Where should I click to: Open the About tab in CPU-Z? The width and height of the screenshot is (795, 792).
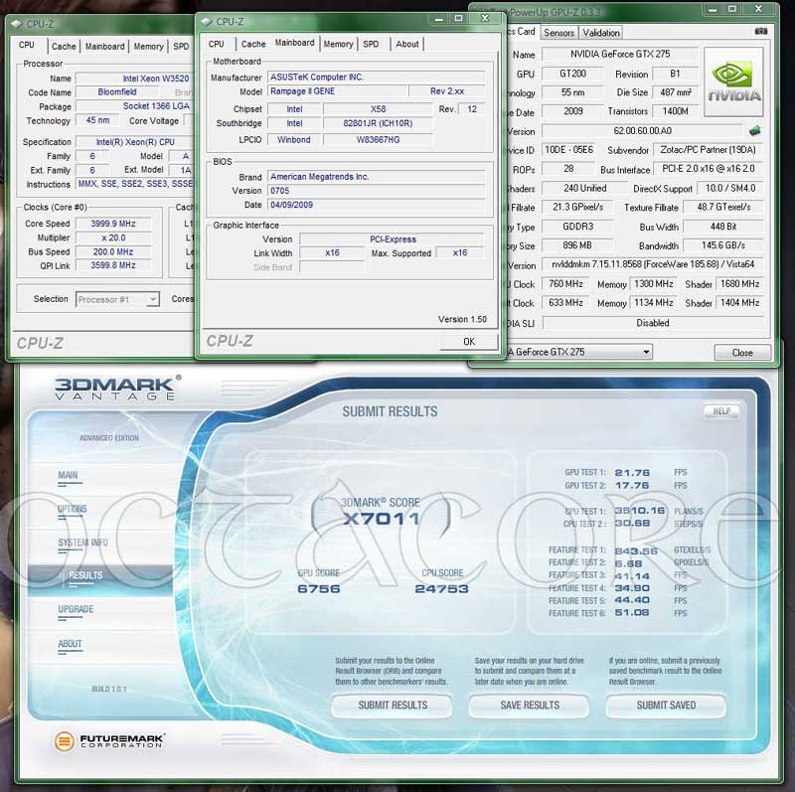(407, 44)
